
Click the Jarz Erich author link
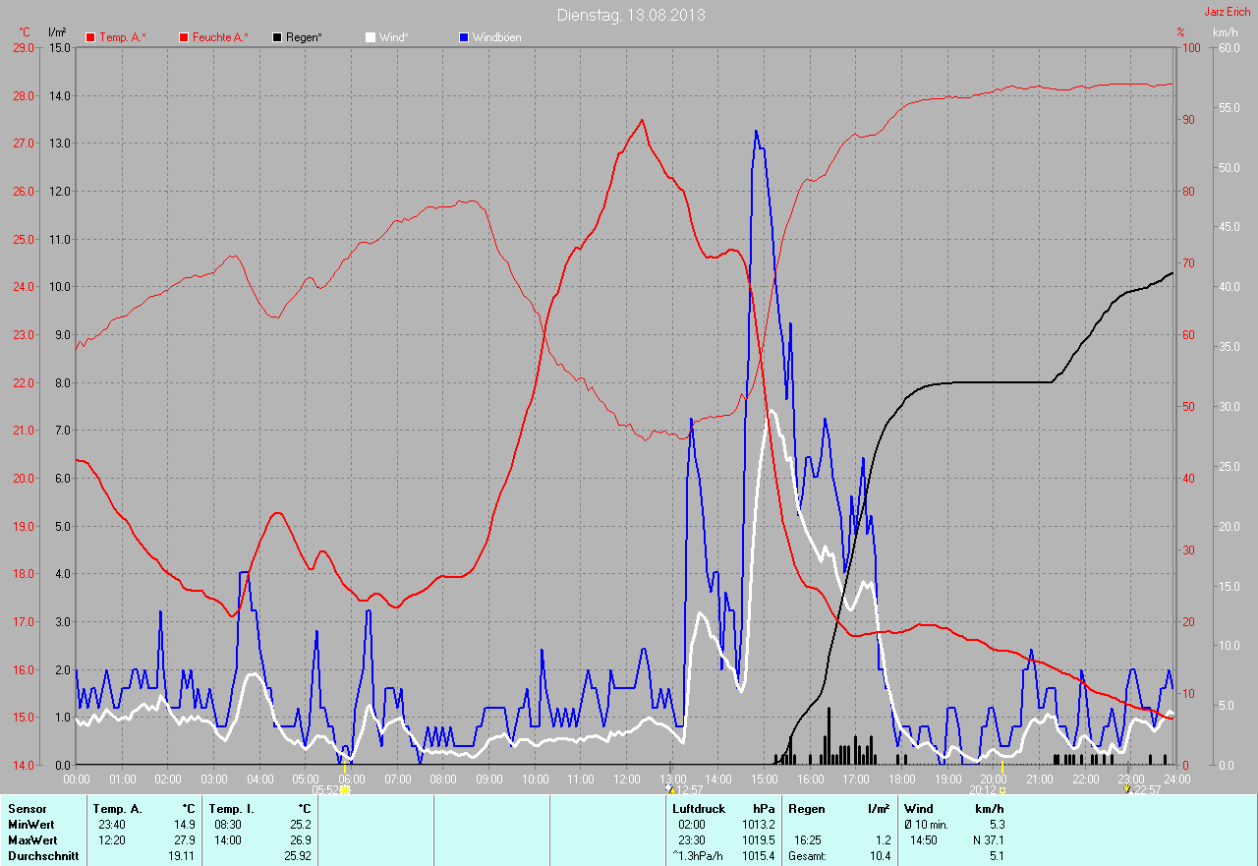point(1228,12)
